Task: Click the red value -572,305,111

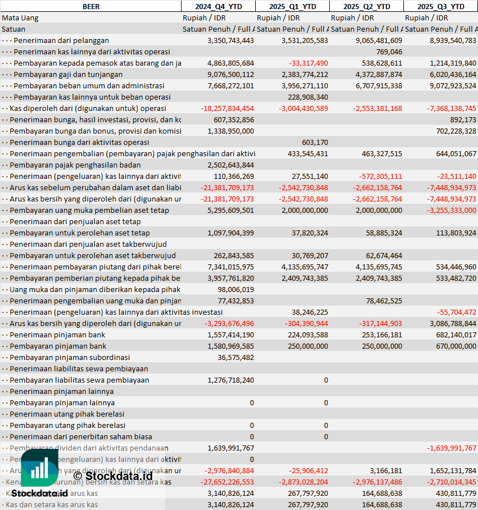Action: [x=381, y=177]
